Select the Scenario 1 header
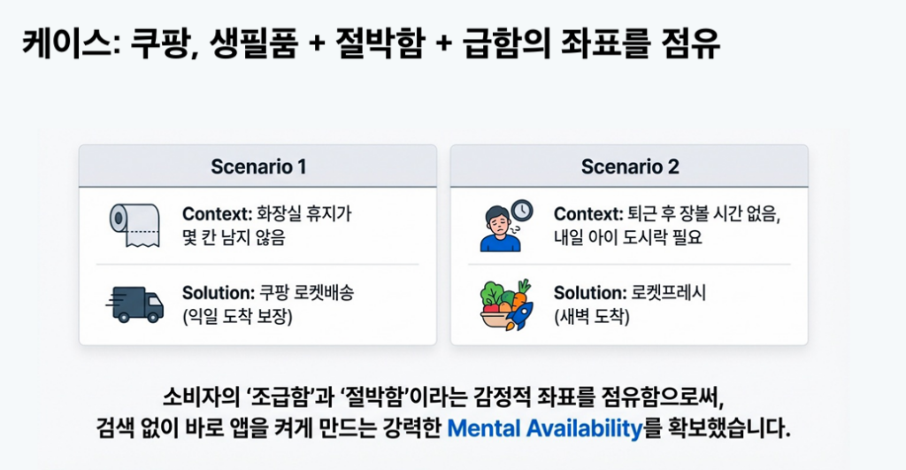906x470 pixels. 257,166
